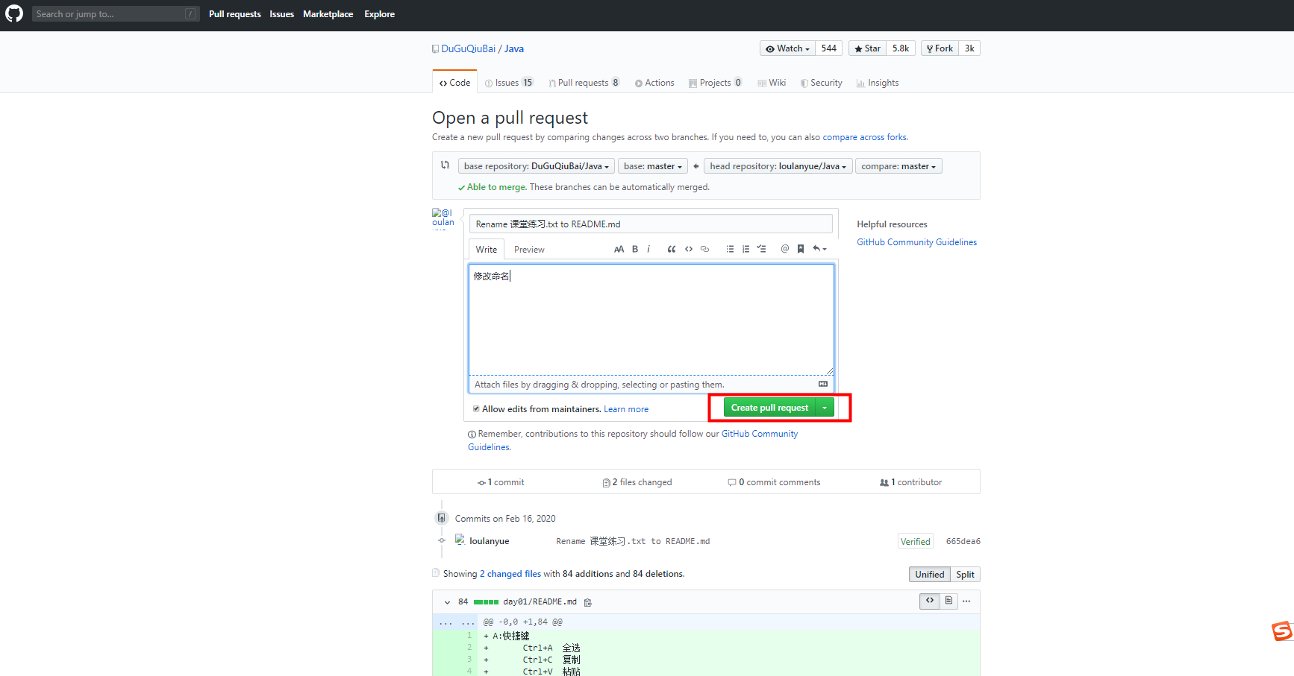Open the GitHub home logo
This screenshot has height=676, width=1294.
(14, 13)
